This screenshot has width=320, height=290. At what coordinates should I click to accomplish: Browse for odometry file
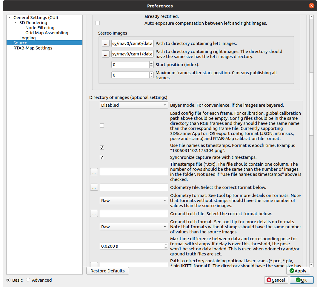(x=94, y=187)
